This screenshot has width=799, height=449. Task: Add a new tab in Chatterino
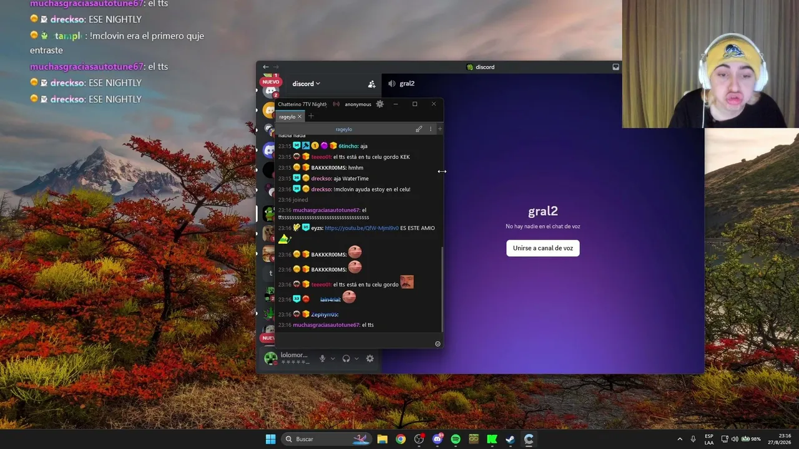click(x=311, y=116)
